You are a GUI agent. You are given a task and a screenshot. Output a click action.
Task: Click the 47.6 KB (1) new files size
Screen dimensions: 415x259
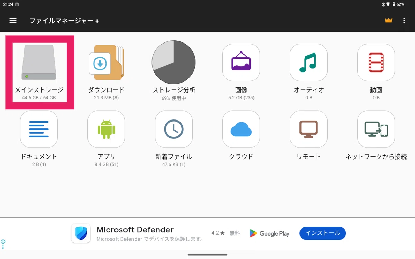[x=174, y=164]
